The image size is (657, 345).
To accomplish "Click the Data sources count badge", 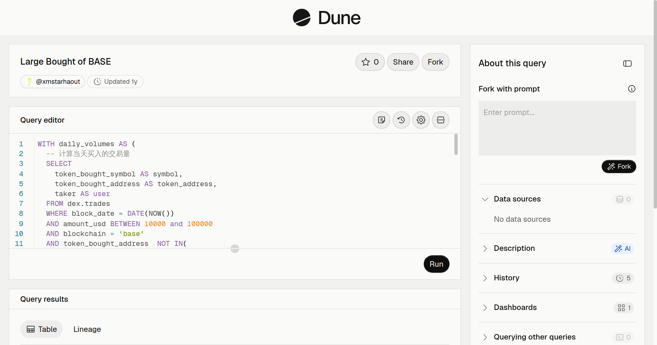I will [623, 199].
